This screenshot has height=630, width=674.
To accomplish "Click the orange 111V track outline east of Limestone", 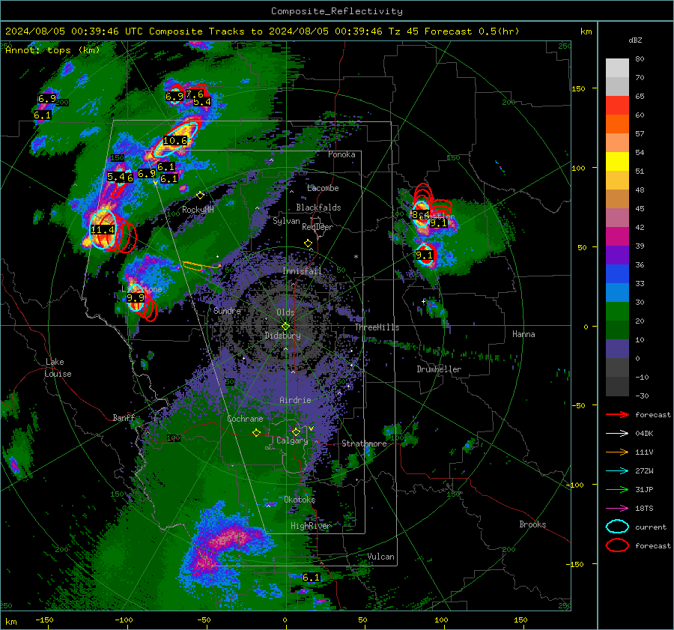I will (201, 266).
